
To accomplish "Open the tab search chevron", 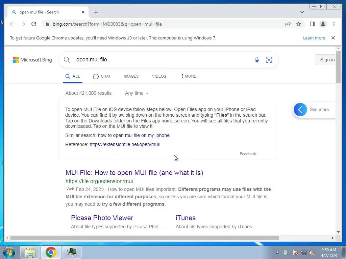I will click(x=302, y=12).
